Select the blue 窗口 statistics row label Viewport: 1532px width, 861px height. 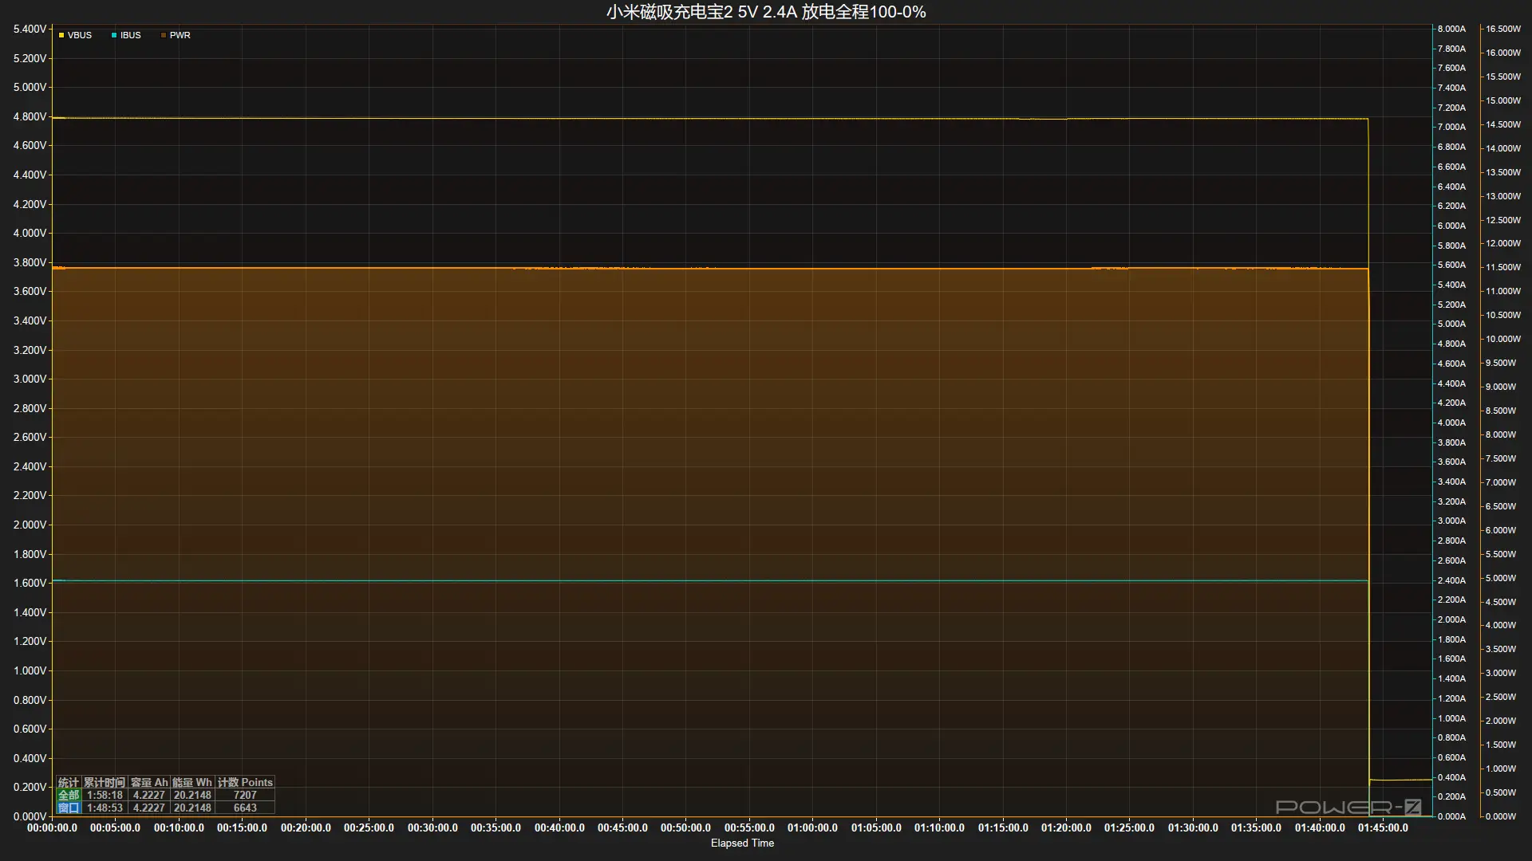69,808
